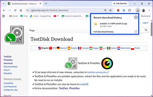
Task: Open the Chrome three-dot menu
Action: click(149, 10)
